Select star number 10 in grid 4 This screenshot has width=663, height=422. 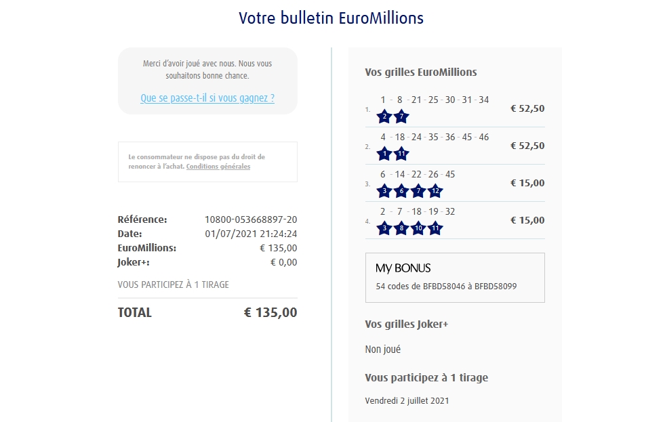(418, 228)
